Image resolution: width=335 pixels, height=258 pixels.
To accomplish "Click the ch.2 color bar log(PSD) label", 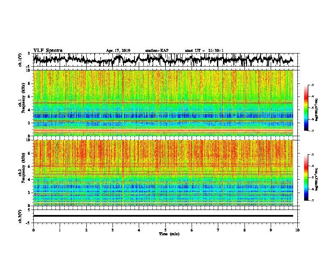I will pos(317,179).
